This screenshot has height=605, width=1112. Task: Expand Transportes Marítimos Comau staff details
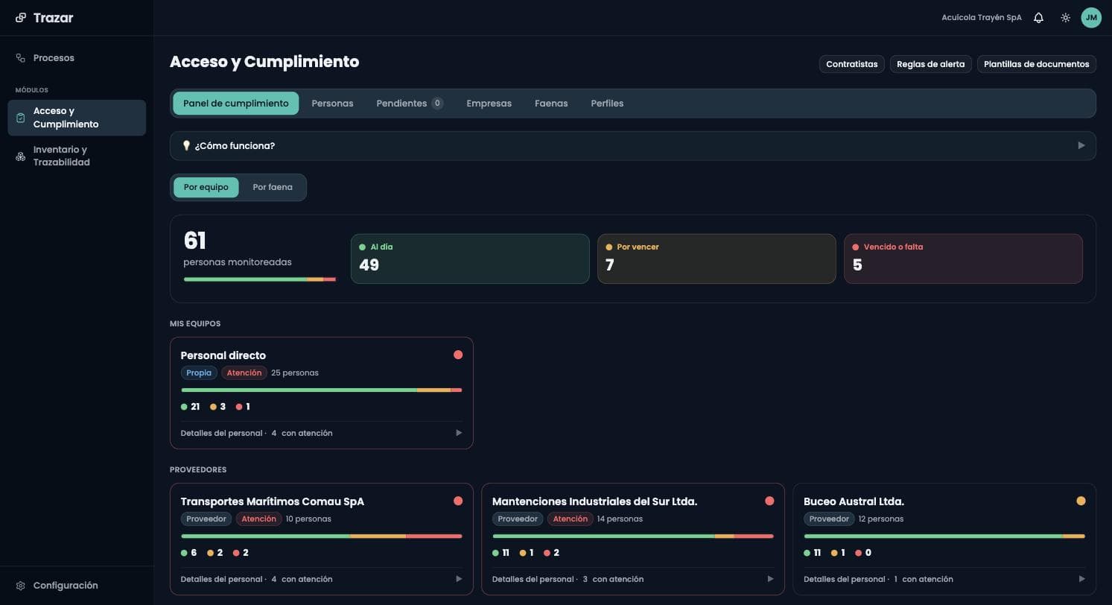coord(321,579)
